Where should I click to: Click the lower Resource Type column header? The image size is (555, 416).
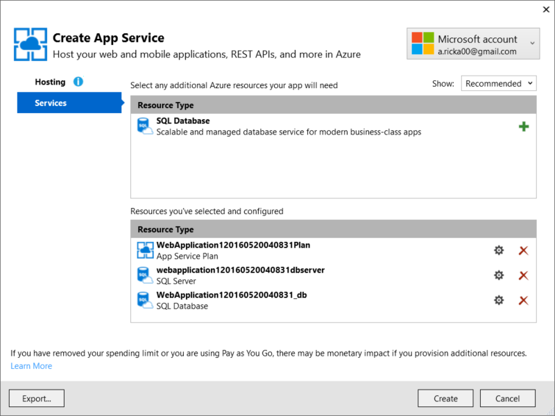coord(334,229)
